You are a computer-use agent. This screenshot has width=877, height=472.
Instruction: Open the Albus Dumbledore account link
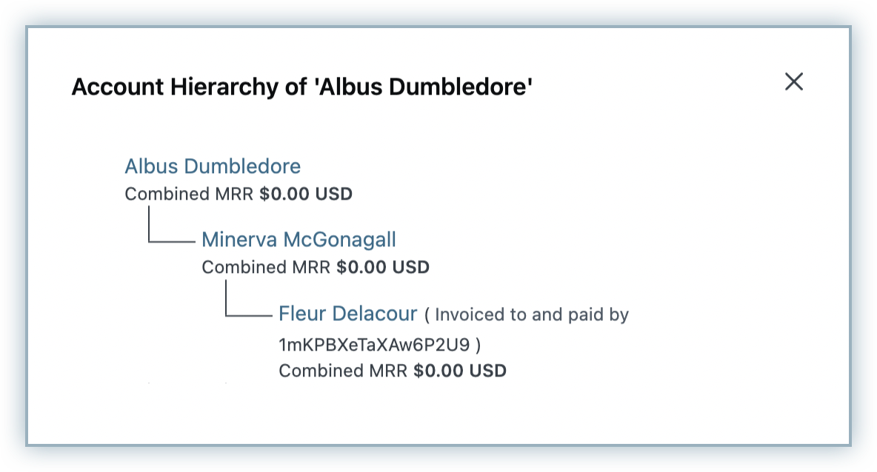click(213, 166)
